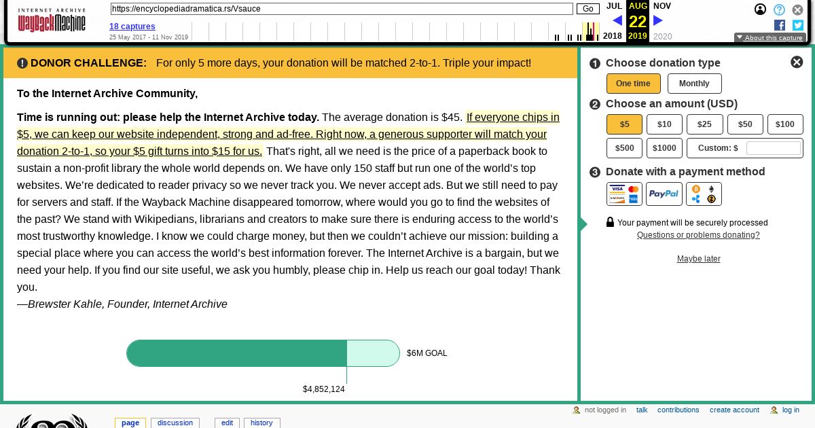This screenshot has height=428, width=815.
Task: Close the Wayback toolbar with X icon
Action: point(798,10)
